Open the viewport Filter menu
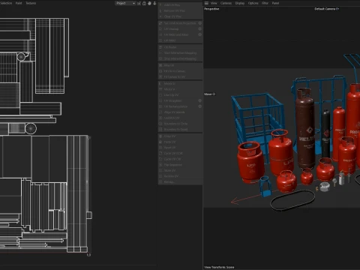This screenshot has height=270, width=360. (265, 3)
